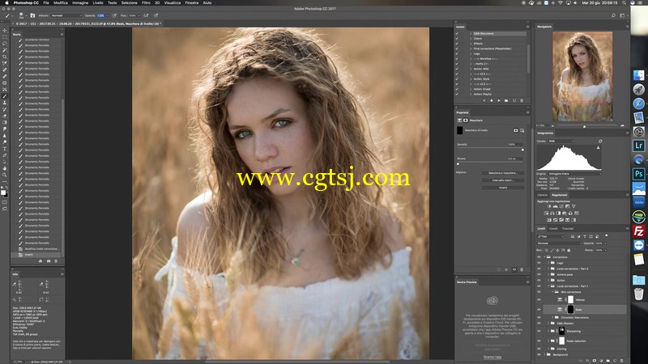Expand the Colors action set

(471, 38)
